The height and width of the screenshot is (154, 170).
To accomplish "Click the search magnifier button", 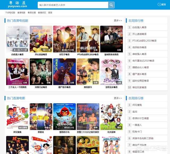I will click(x=111, y=5).
